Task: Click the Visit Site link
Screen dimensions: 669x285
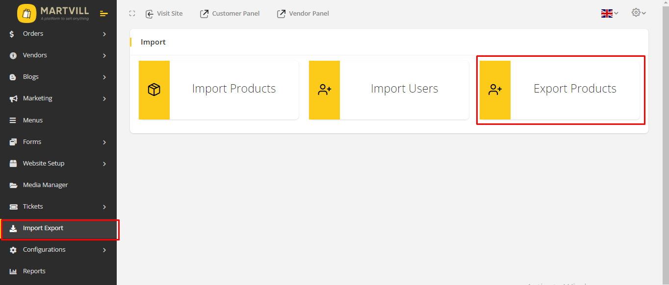Action: tap(164, 14)
